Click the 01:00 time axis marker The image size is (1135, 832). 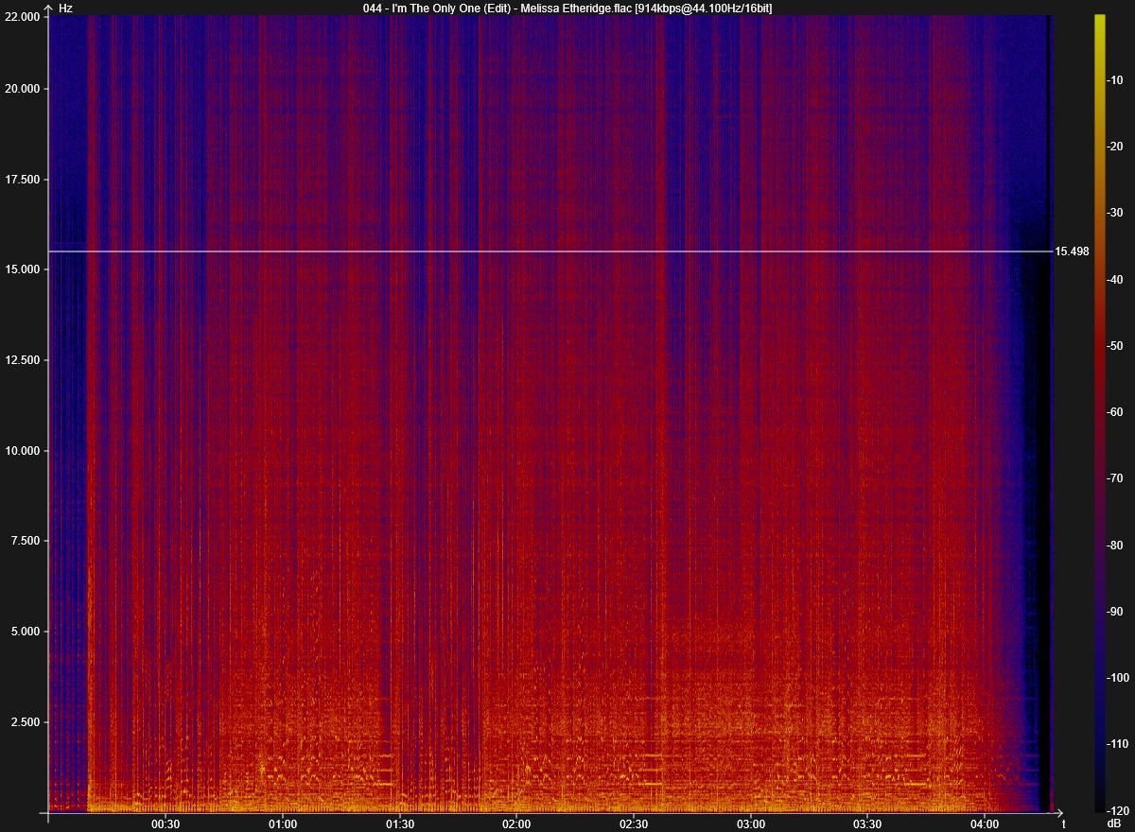[x=283, y=823]
